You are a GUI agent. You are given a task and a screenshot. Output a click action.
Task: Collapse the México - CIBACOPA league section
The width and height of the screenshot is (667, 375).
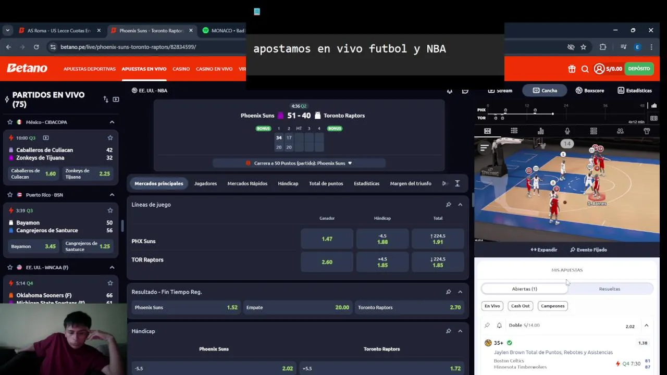(x=112, y=122)
